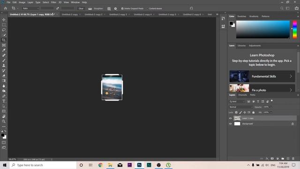The image size is (300, 169).
Task: Open the Normal blend mode dropdown
Action: tap(241, 107)
